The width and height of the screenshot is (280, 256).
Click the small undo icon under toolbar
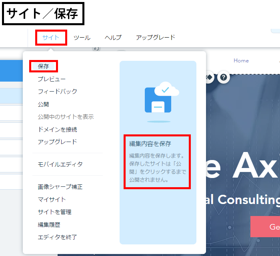point(96,48)
